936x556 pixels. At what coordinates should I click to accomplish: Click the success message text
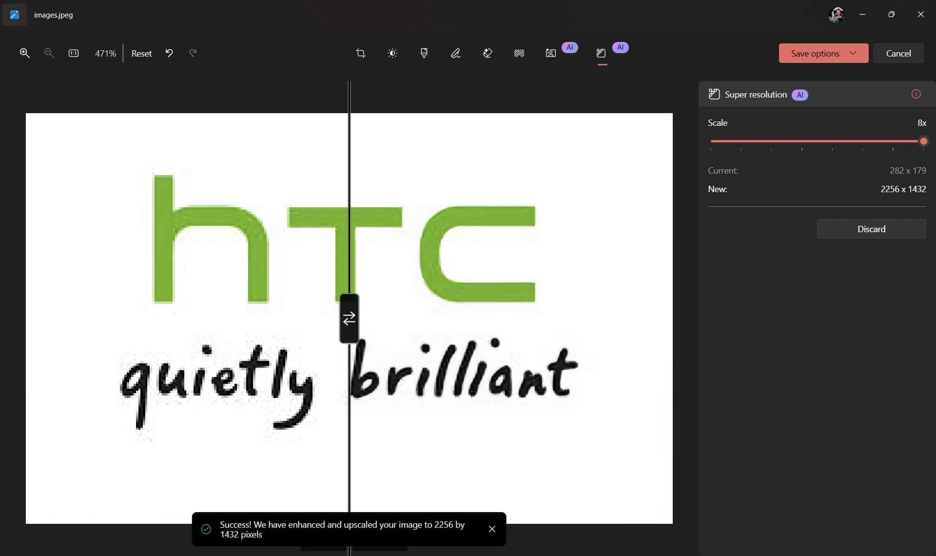pyautogui.click(x=342, y=529)
